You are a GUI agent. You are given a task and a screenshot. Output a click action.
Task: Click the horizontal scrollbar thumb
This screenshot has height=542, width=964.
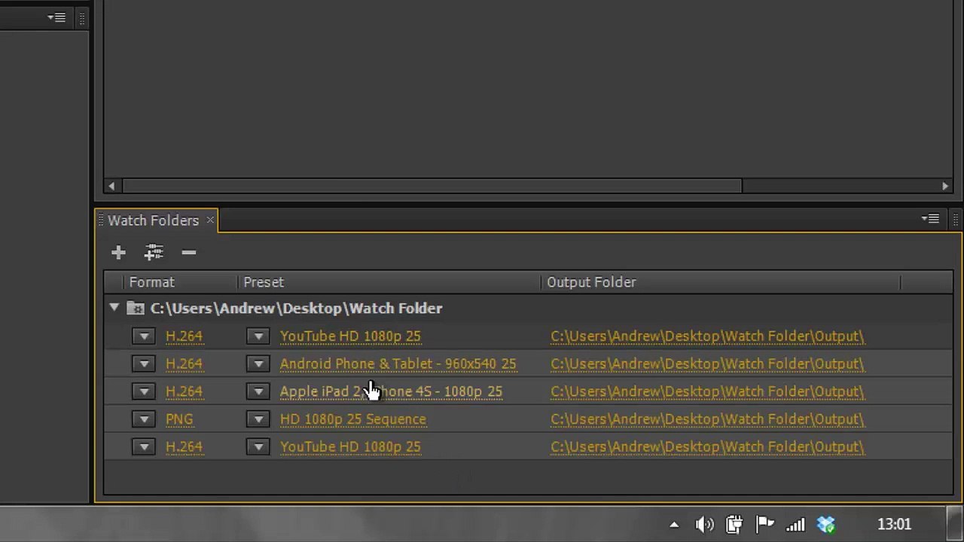pos(432,186)
